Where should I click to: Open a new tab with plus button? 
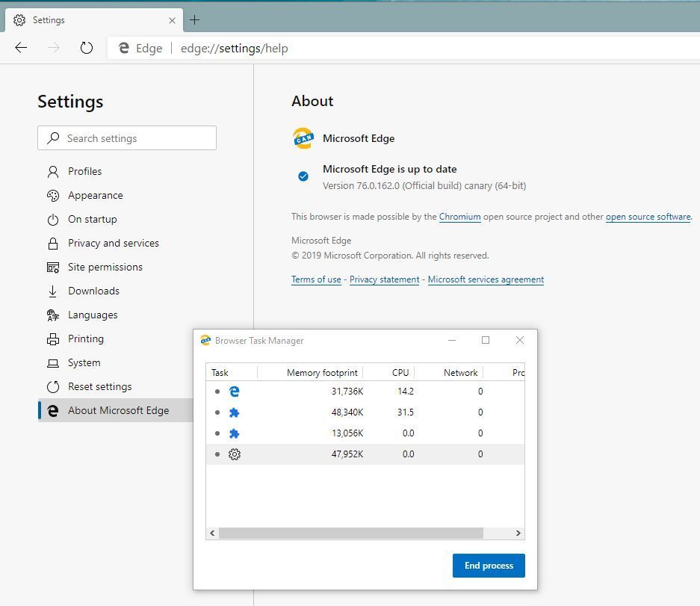point(195,19)
